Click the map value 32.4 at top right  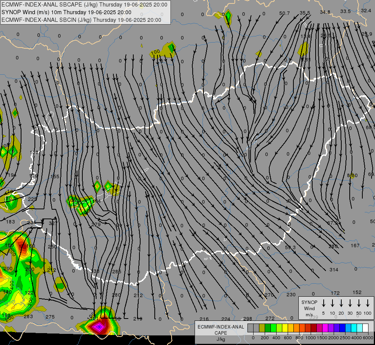pyautogui.click(x=366, y=10)
